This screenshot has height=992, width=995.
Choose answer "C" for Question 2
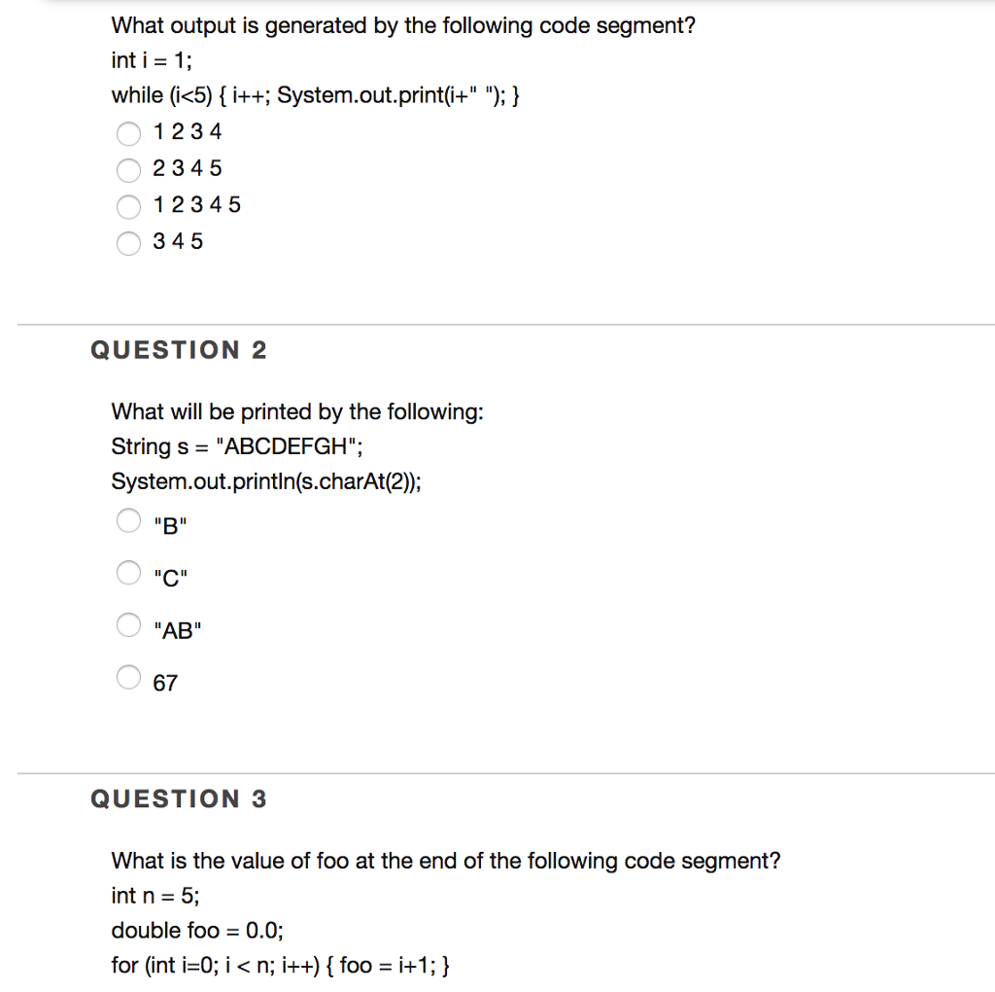tap(127, 573)
